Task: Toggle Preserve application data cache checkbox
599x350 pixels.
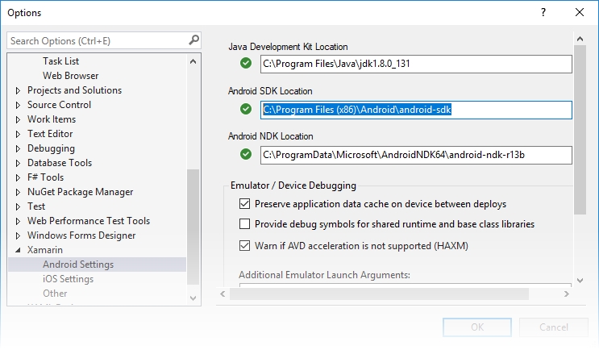Action: (x=245, y=205)
